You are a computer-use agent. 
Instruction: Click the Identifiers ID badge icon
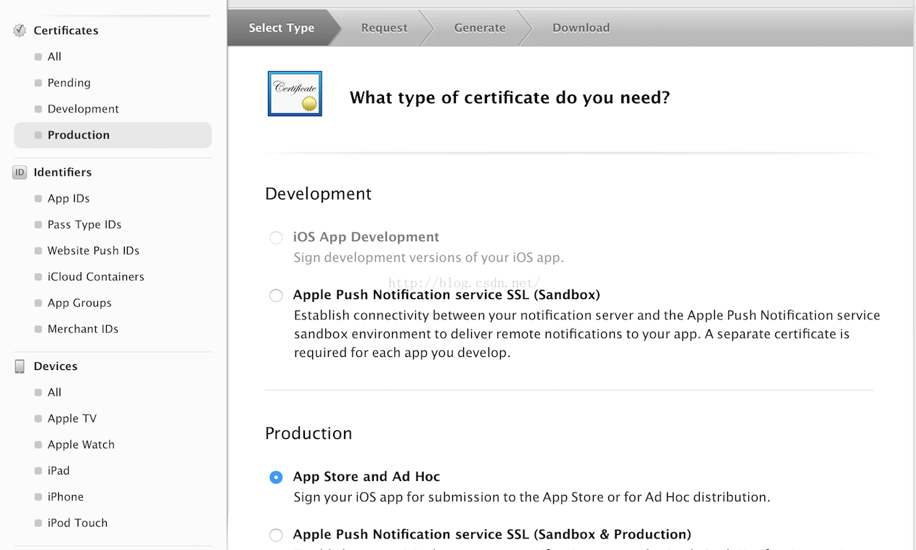click(x=20, y=173)
